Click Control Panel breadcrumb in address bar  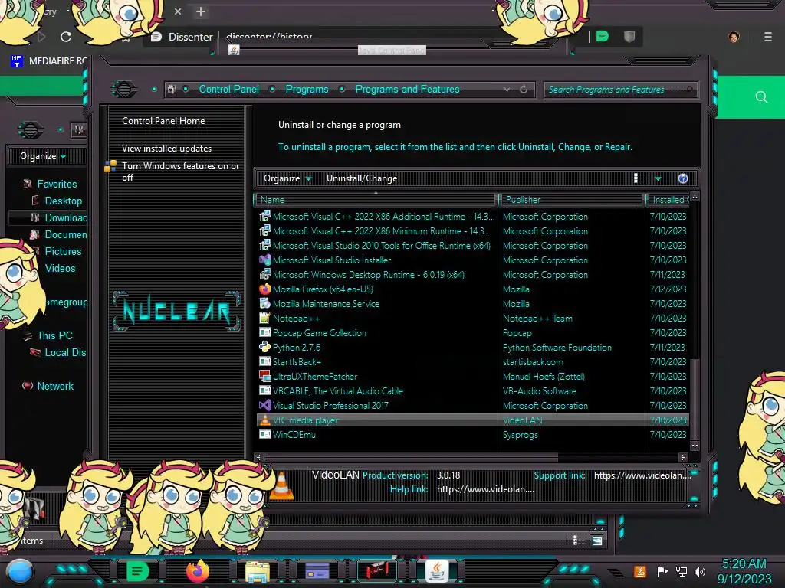click(228, 90)
